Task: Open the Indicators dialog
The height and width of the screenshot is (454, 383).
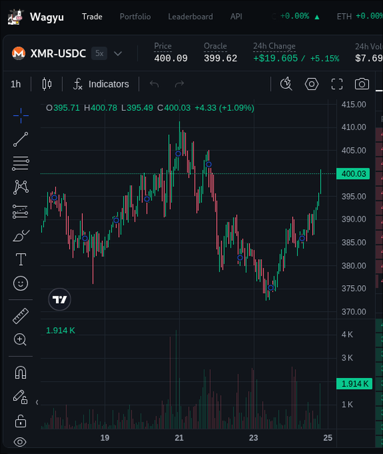Action: [x=101, y=84]
